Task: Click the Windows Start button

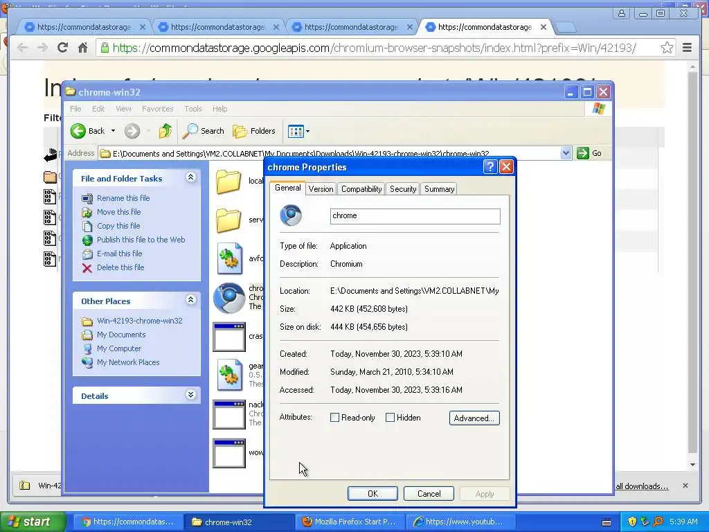Action: pos(33,522)
